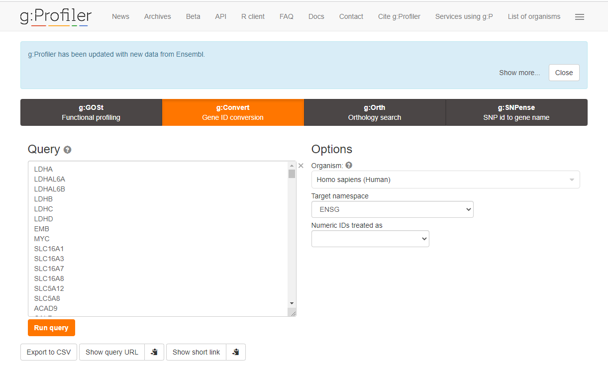Screen dimensions: 608x365
Task: Clear query with the X icon
Action: (301, 166)
